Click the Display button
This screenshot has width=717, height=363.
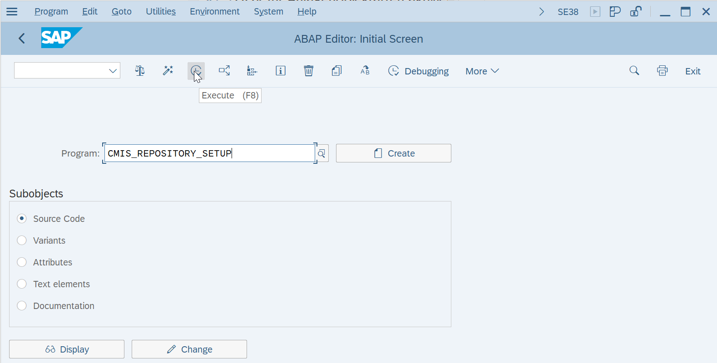click(x=67, y=349)
